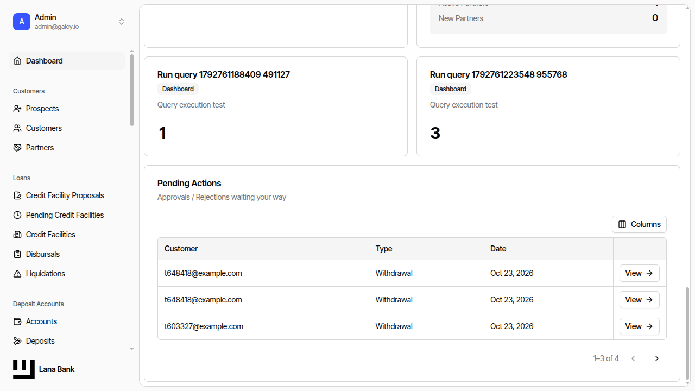This screenshot has width=695, height=391.
Task: Click the Disbursals clipboard icon
Action: [x=17, y=254]
